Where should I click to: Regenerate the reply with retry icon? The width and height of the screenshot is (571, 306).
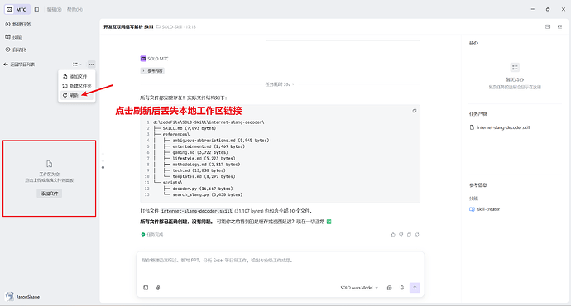coord(417,235)
